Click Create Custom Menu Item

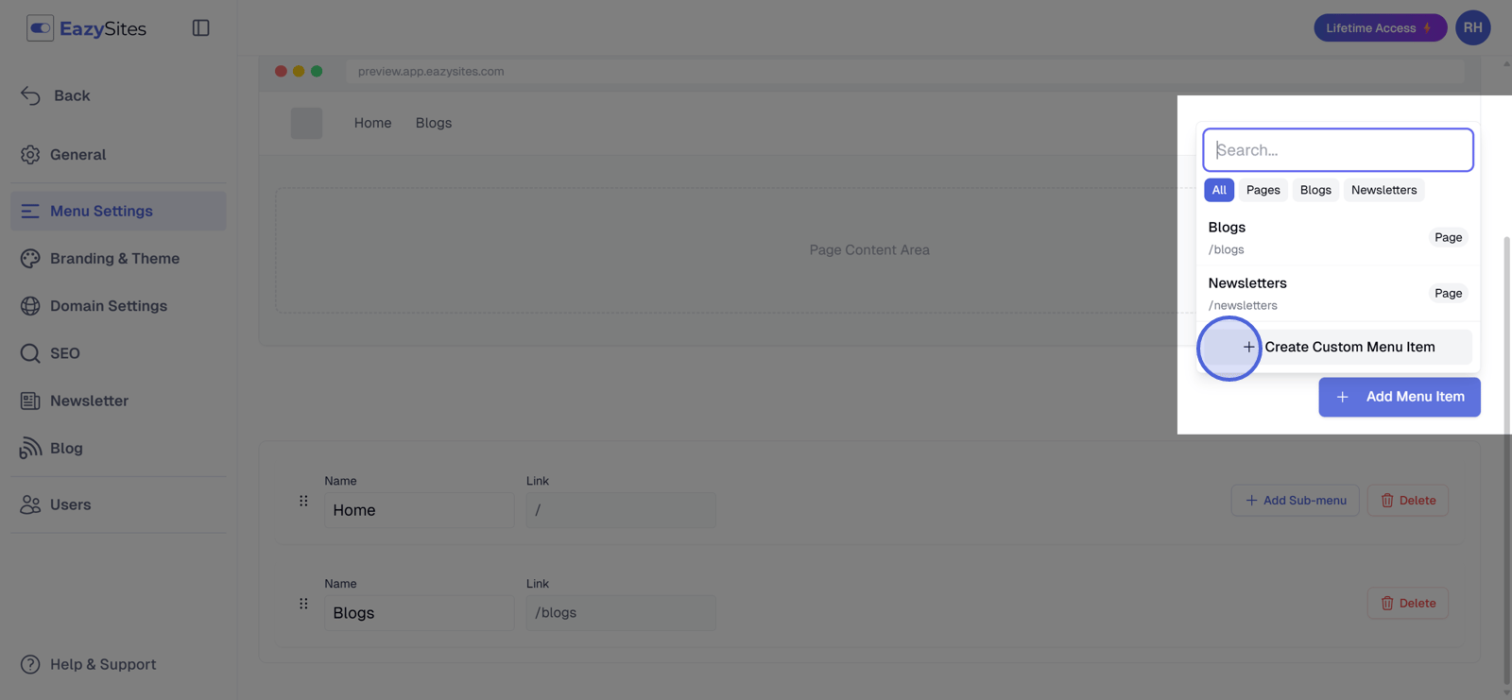click(1338, 347)
